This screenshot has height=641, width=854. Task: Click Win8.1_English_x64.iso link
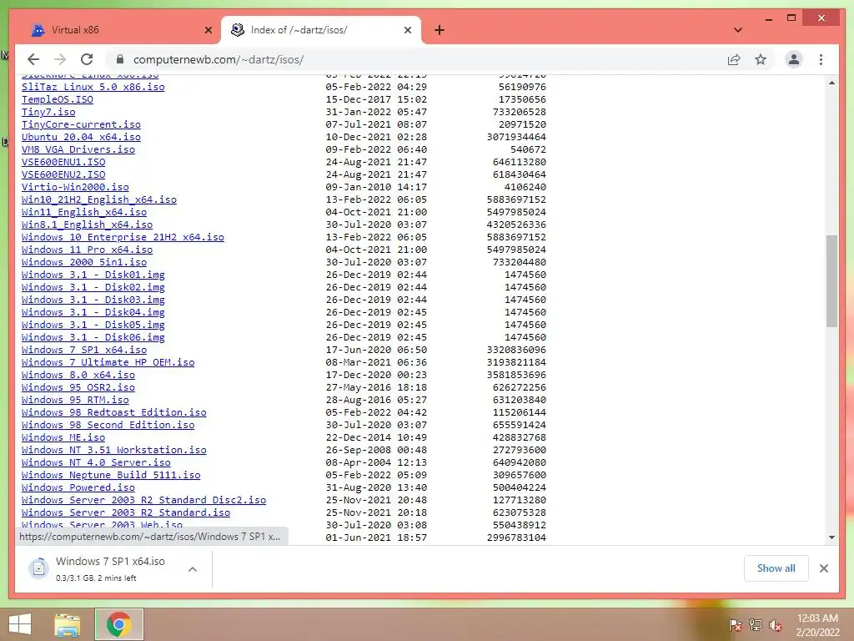click(87, 225)
